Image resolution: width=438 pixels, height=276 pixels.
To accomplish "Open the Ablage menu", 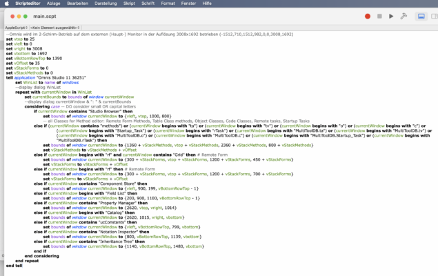I will point(58,3).
